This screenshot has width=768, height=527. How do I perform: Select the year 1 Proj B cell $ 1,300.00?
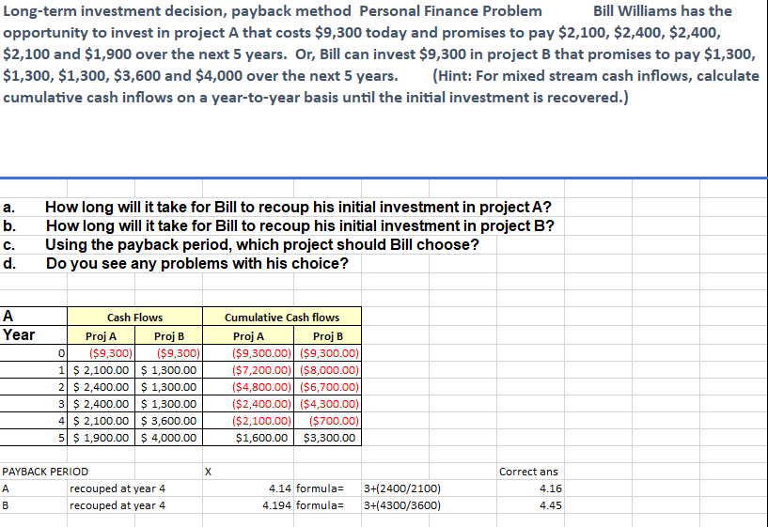tap(169, 370)
